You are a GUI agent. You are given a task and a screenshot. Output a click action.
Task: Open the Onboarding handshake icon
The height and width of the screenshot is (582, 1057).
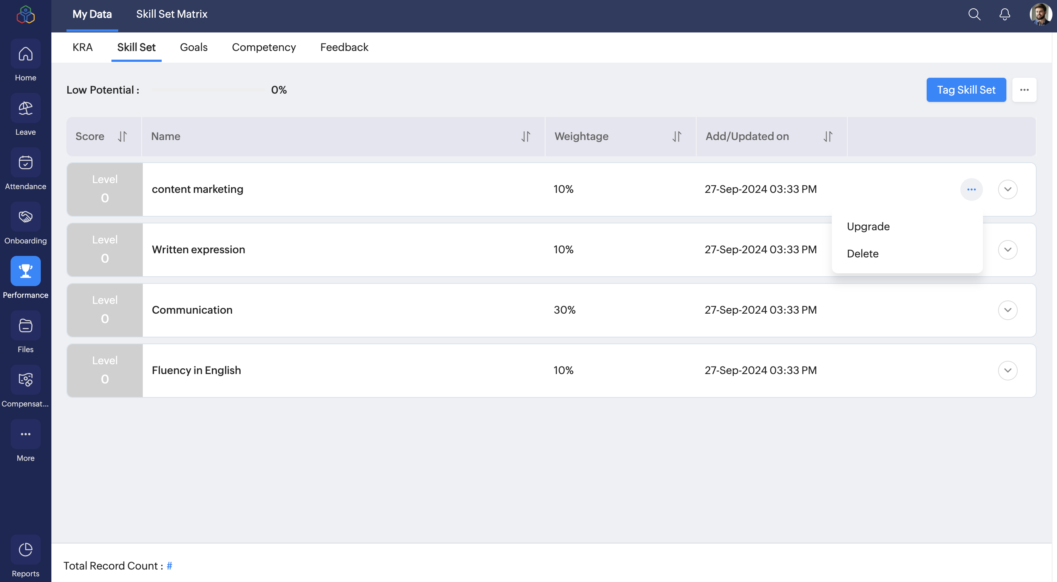(x=25, y=217)
